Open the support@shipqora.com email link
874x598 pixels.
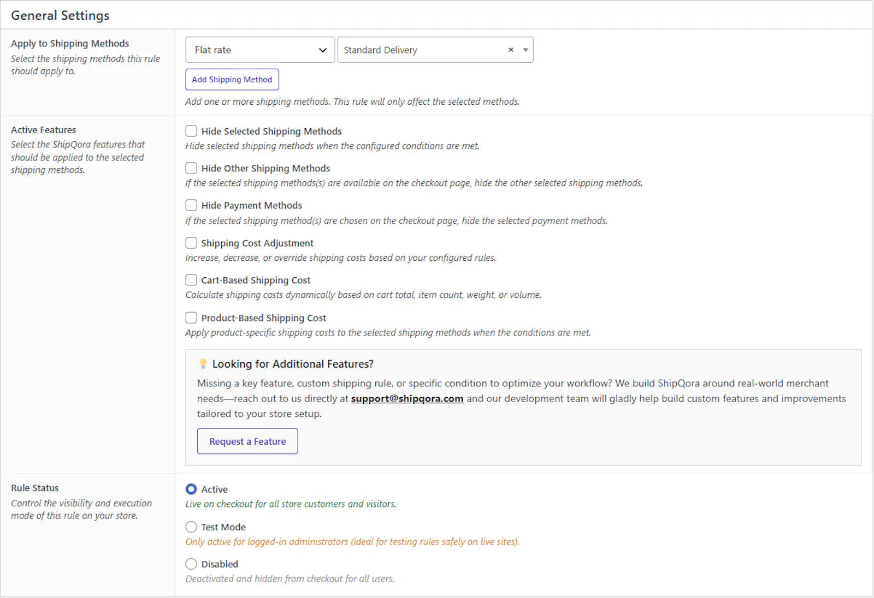tap(407, 398)
